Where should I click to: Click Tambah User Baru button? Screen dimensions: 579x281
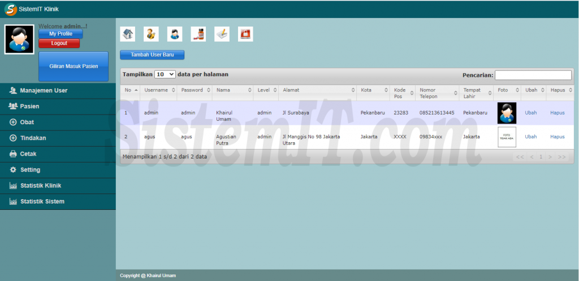click(152, 55)
